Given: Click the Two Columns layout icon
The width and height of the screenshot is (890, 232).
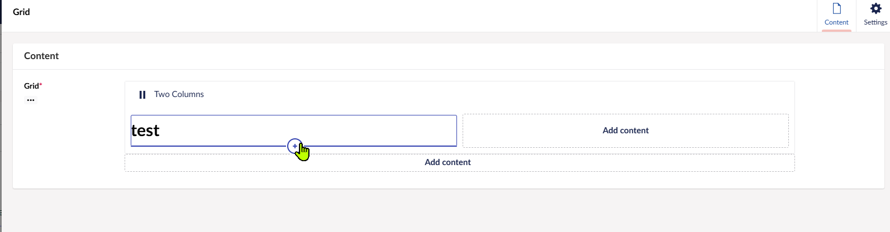Looking at the screenshot, I should pos(142,95).
